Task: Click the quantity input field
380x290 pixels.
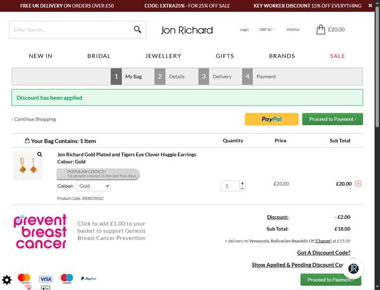Action: click(x=230, y=186)
